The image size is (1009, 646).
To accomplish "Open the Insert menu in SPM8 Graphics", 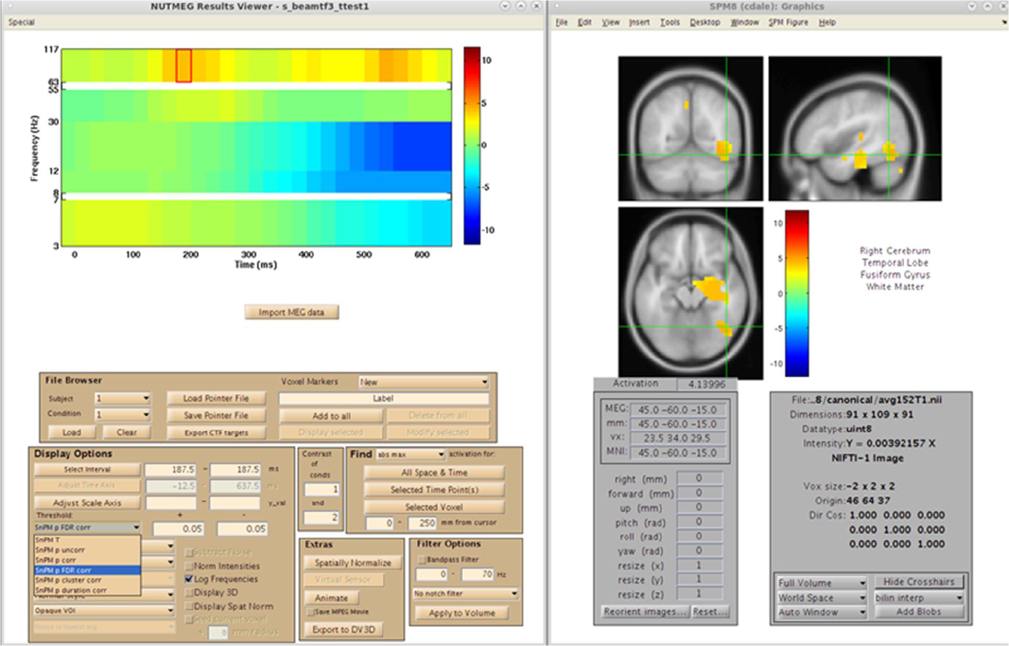I will point(639,23).
